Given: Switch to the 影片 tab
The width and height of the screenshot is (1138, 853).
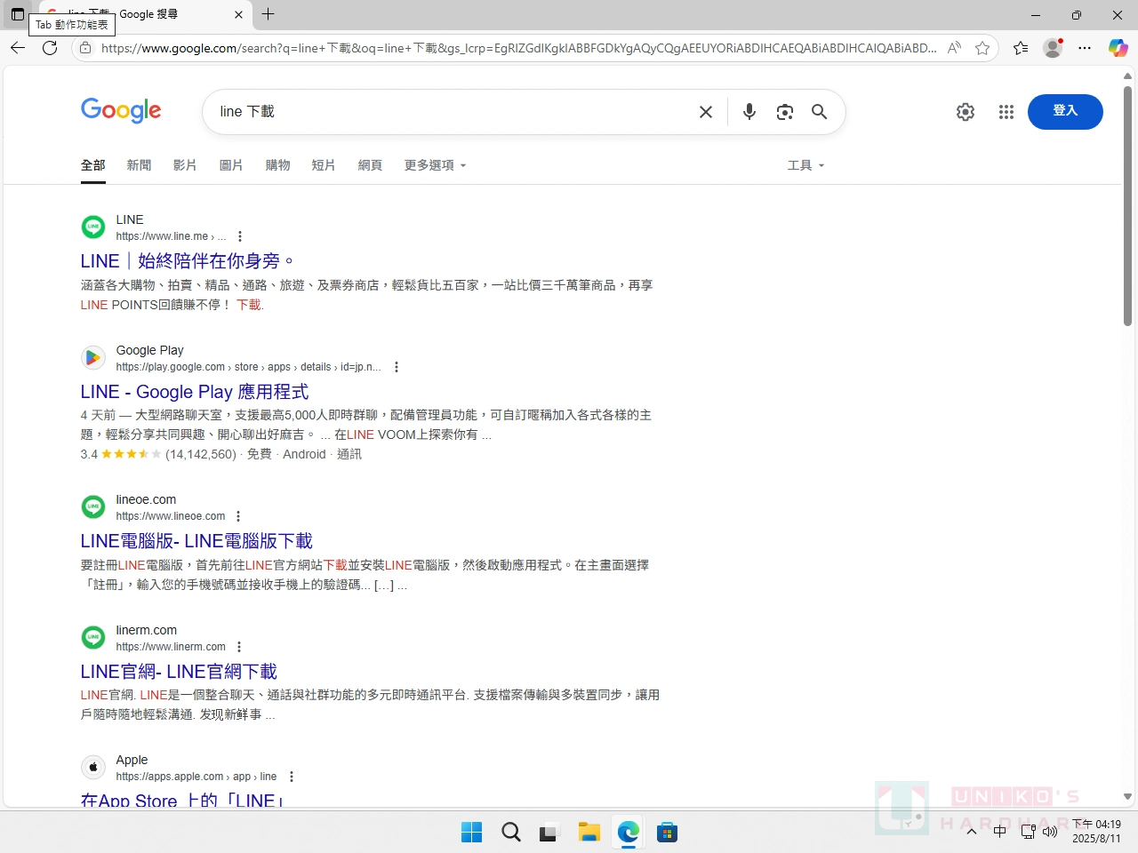Looking at the screenshot, I should point(185,165).
